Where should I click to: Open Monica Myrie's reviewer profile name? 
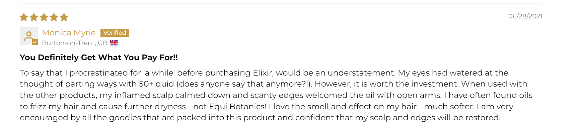point(69,33)
